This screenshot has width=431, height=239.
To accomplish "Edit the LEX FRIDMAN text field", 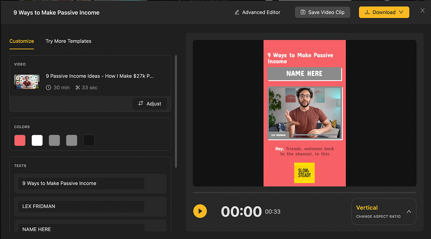I will (81, 207).
